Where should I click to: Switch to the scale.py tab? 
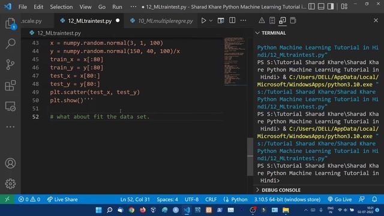tap(37, 21)
